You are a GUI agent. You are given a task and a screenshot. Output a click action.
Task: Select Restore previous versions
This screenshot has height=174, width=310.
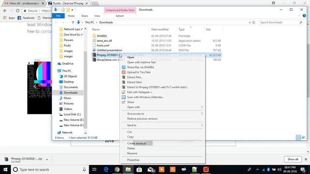(142, 119)
